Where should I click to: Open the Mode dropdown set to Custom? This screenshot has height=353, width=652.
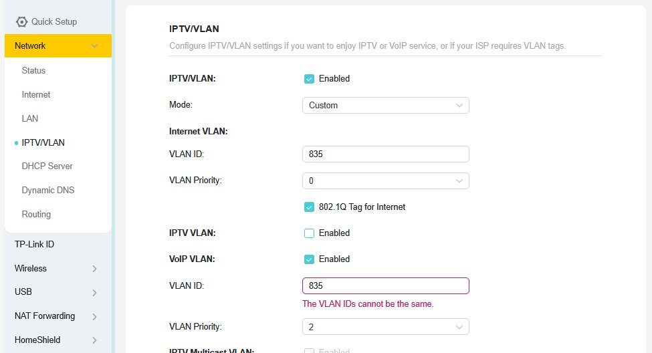tap(385, 105)
